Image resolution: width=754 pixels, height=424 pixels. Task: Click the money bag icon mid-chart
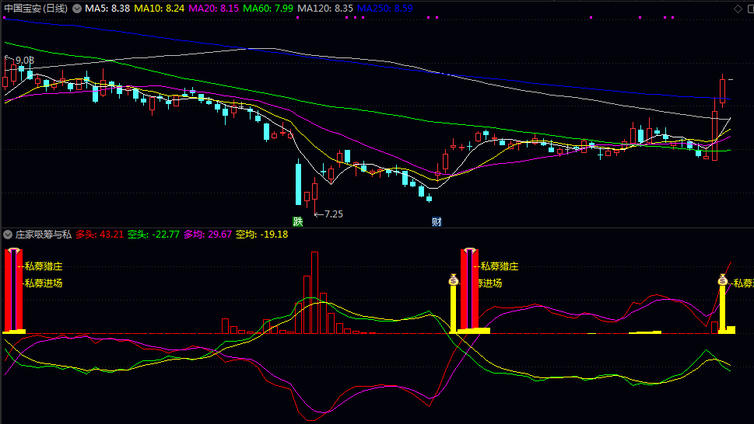tap(454, 279)
